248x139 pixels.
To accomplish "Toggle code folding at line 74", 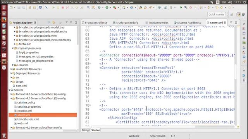I will (90, 89).
